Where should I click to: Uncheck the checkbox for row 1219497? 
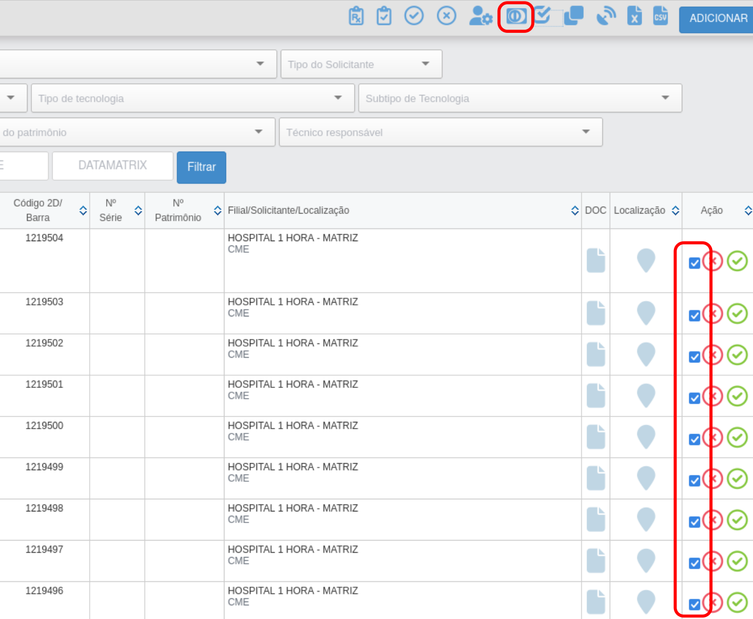click(x=695, y=563)
